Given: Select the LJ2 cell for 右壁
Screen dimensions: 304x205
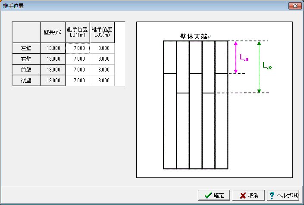Looking at the screenshot, I should (x=102, y=59).
